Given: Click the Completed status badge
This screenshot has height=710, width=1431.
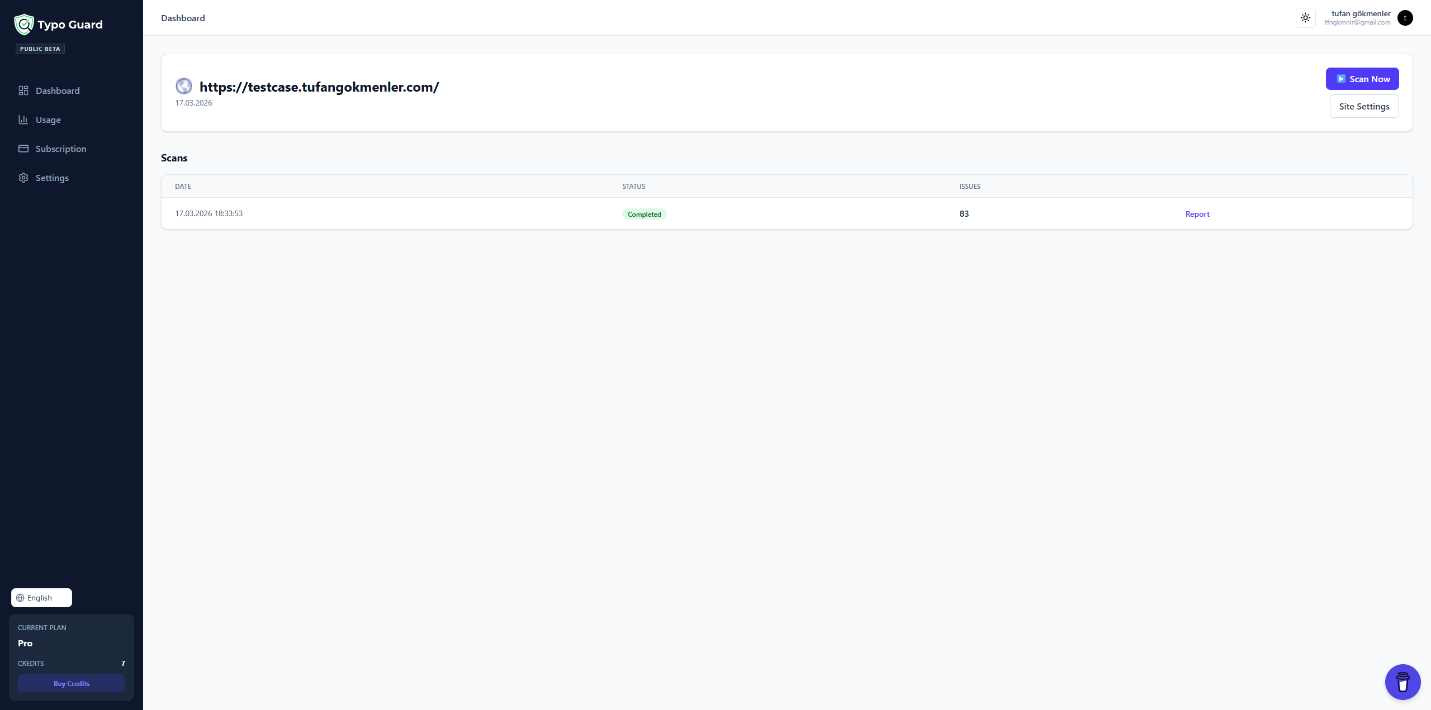Looking at the screenshot, I should tap(644, 214).
